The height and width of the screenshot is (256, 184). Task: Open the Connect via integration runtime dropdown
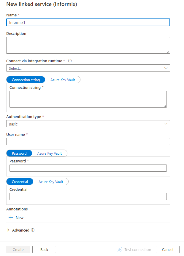point(88,68)
